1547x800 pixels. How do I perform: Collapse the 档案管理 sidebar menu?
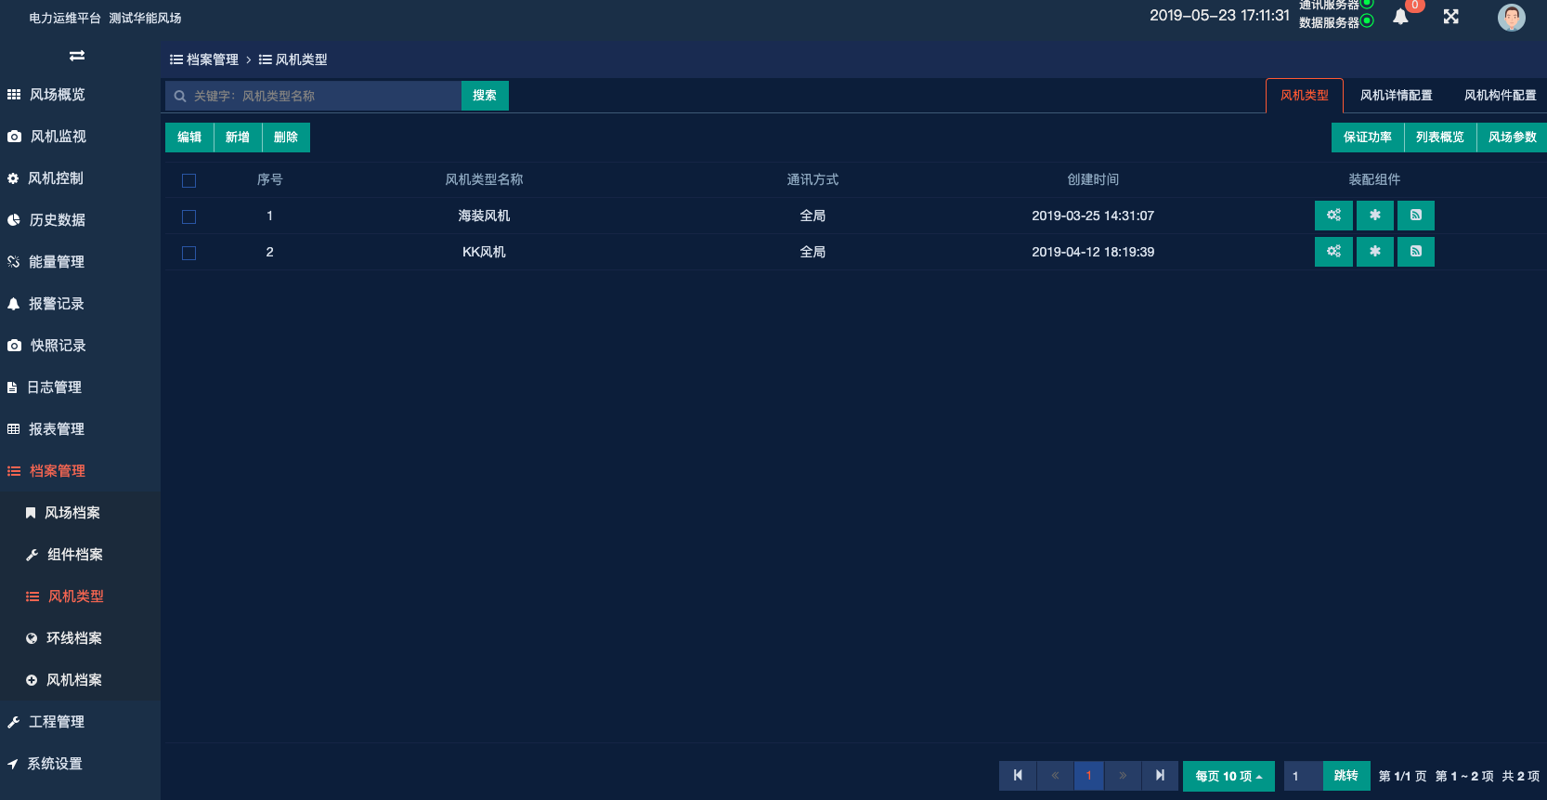58,471
